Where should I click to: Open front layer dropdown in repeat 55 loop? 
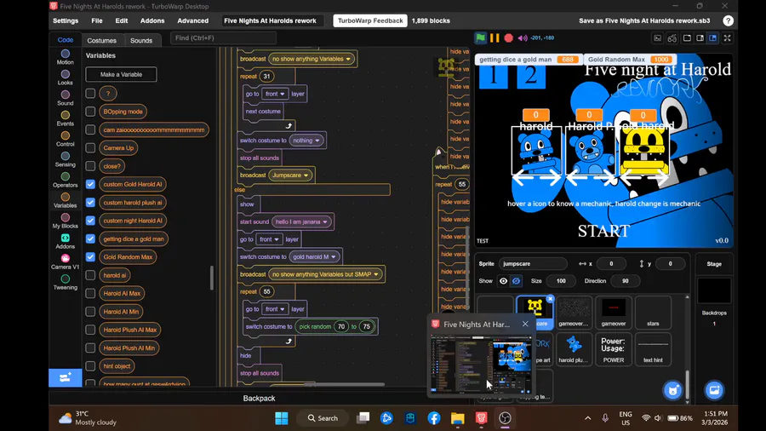275,309
